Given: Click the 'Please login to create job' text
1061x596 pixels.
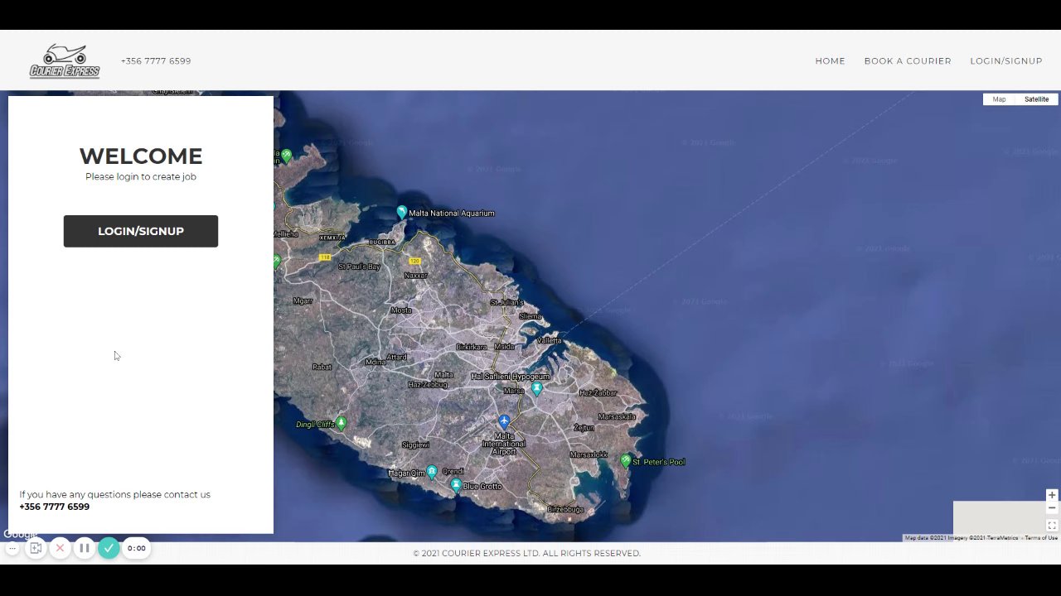Looking at the screenshot, I should 141,176.
